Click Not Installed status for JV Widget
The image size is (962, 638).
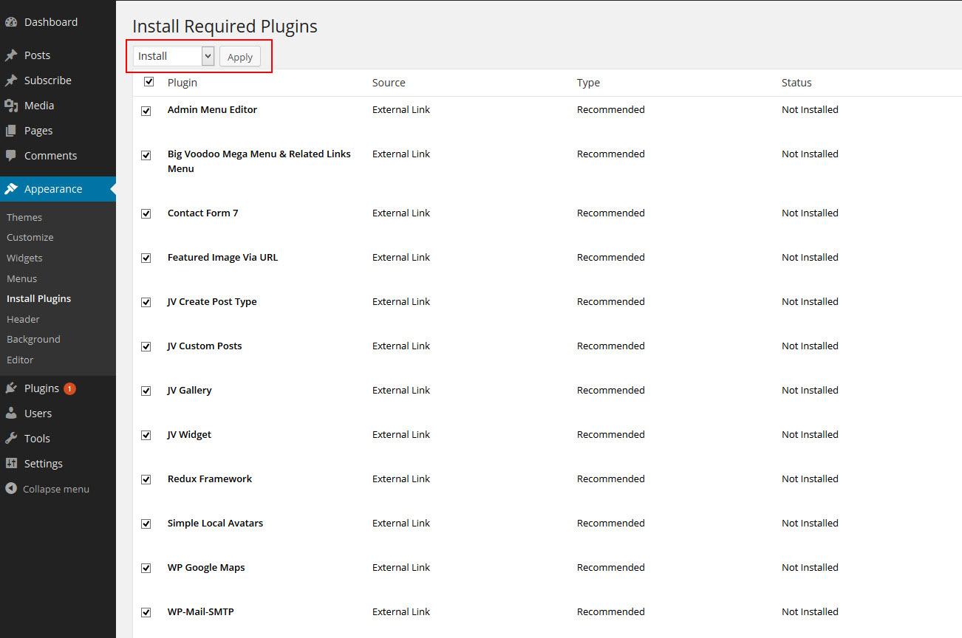(810, 434)
